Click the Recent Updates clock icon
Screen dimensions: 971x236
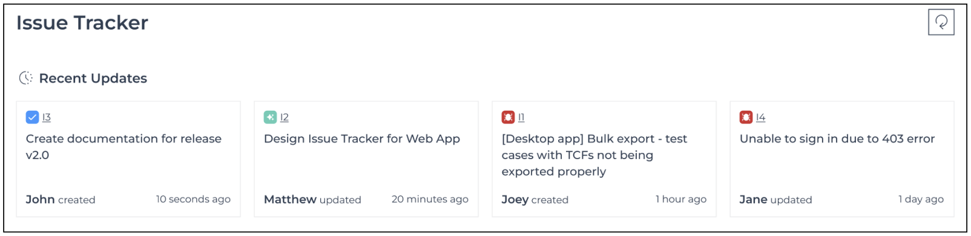point(26,78)
